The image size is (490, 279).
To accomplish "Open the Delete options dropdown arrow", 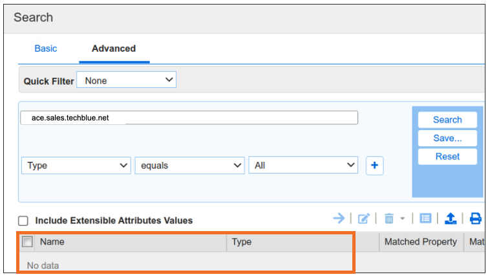I will pos(401,219).
